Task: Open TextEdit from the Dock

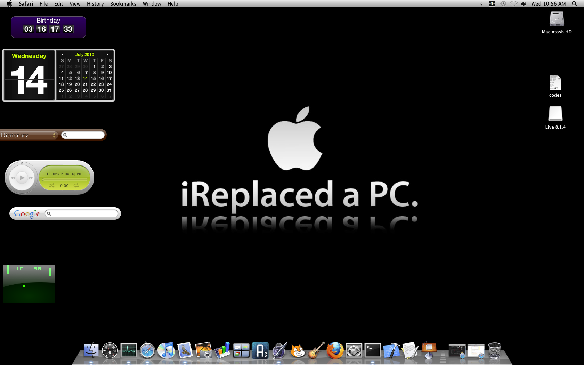Action: (410, 350)
